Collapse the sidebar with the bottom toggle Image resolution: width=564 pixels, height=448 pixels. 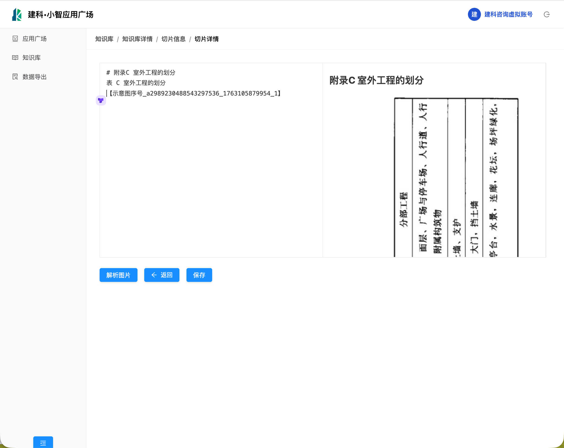click(x=43, y=443)
